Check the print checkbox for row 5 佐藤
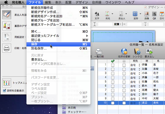The image size is (165, 114). click(124, 82)
